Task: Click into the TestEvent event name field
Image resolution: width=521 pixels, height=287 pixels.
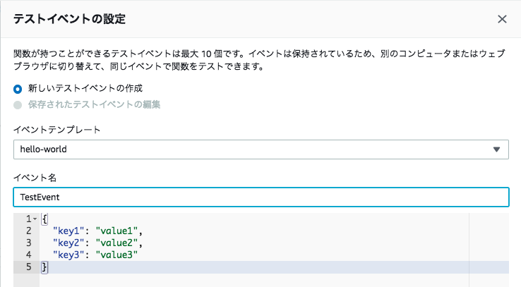Action: (x=260, y=197)
